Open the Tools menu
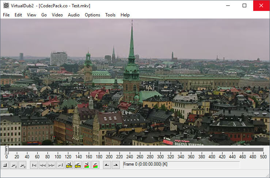Image resolution: width=270 pixels, height=178 pixels. (110, 15)
